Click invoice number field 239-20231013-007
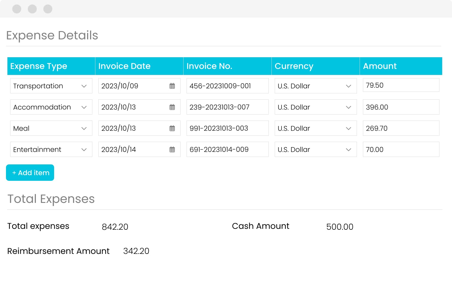The image size is (452, 293). [x=227, y=107]
